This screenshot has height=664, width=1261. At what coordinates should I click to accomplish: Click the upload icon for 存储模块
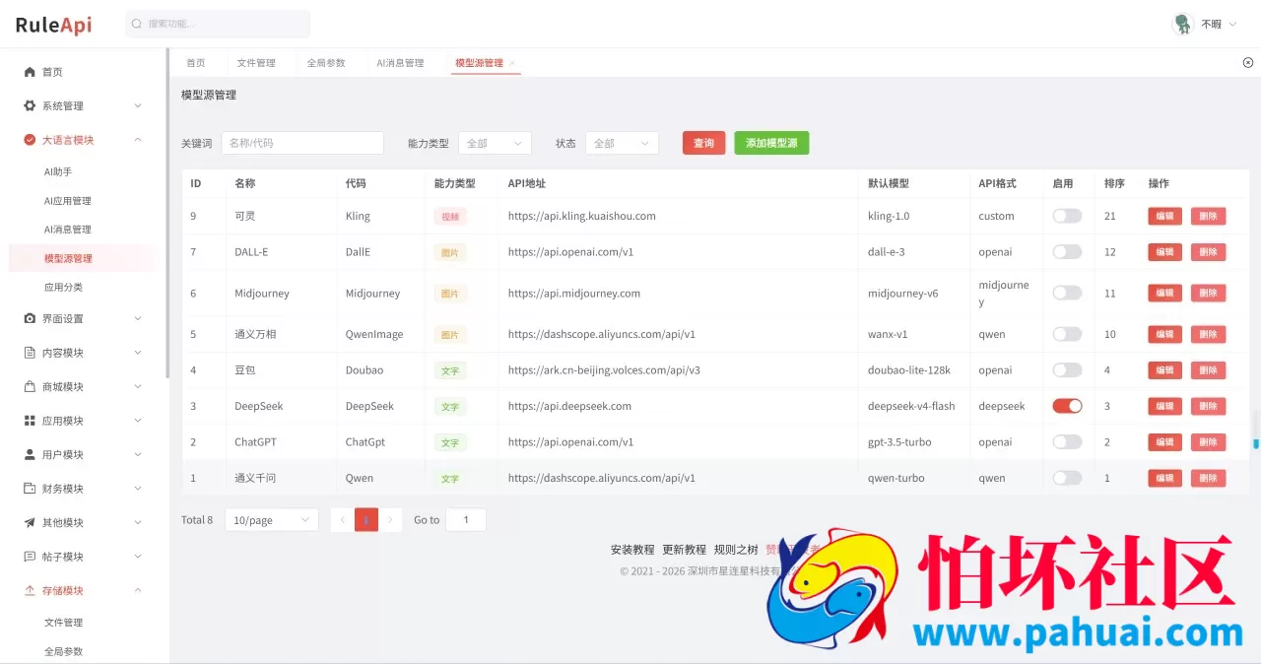[x=30, y=590]
